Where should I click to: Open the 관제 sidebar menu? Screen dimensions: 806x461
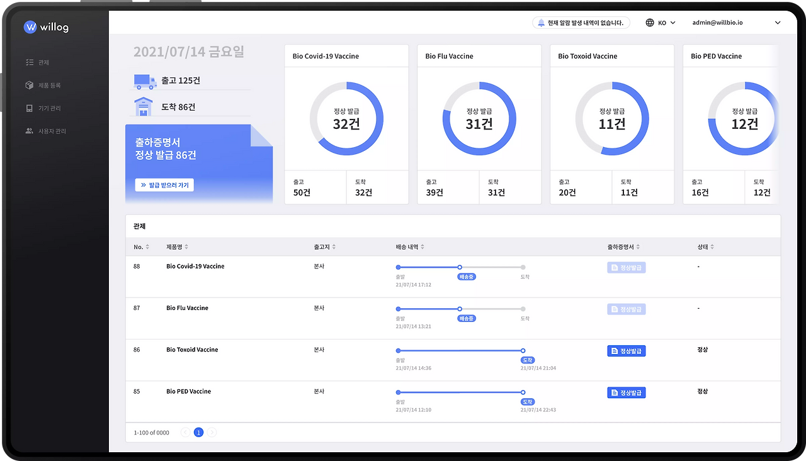coord(43,62)
